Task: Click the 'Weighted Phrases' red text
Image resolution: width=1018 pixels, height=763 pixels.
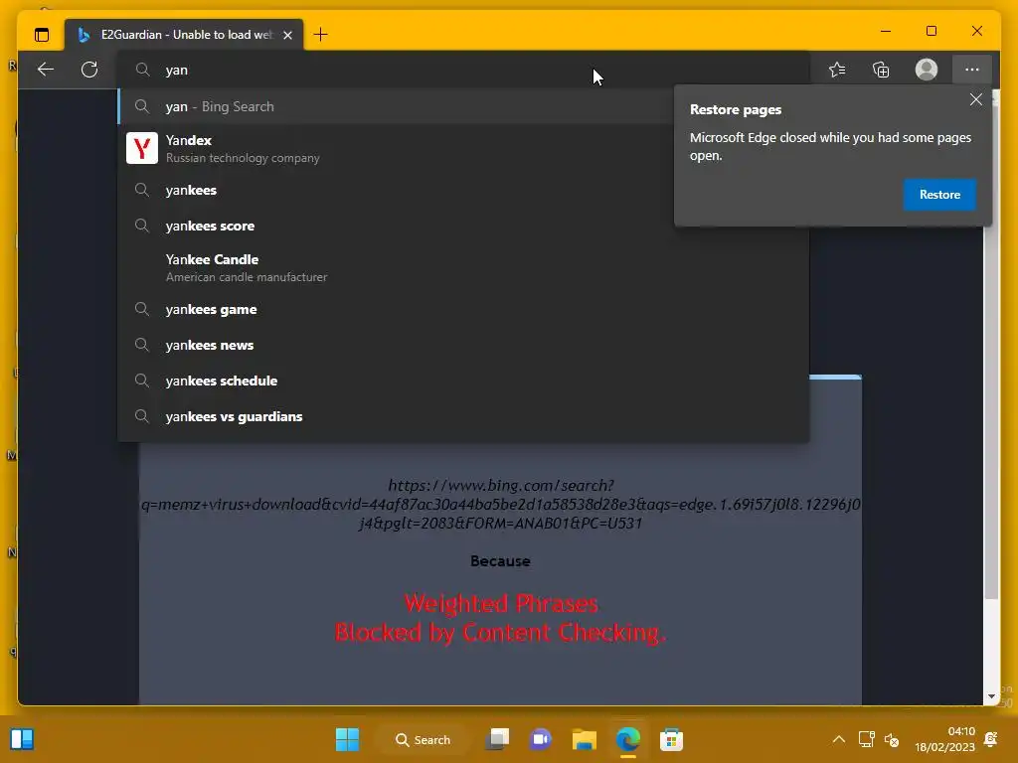Action: (x=501, y=603)
